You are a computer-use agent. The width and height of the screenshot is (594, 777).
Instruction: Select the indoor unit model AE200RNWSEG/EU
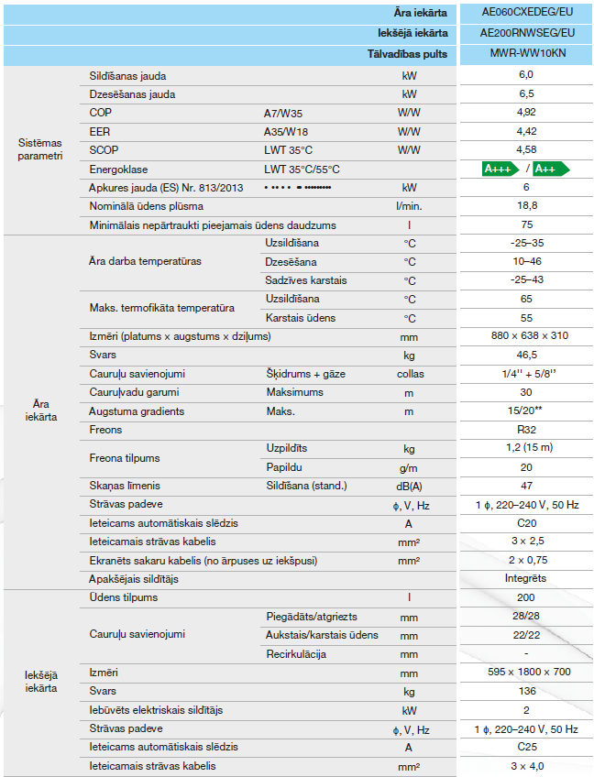tap(525, 32)
